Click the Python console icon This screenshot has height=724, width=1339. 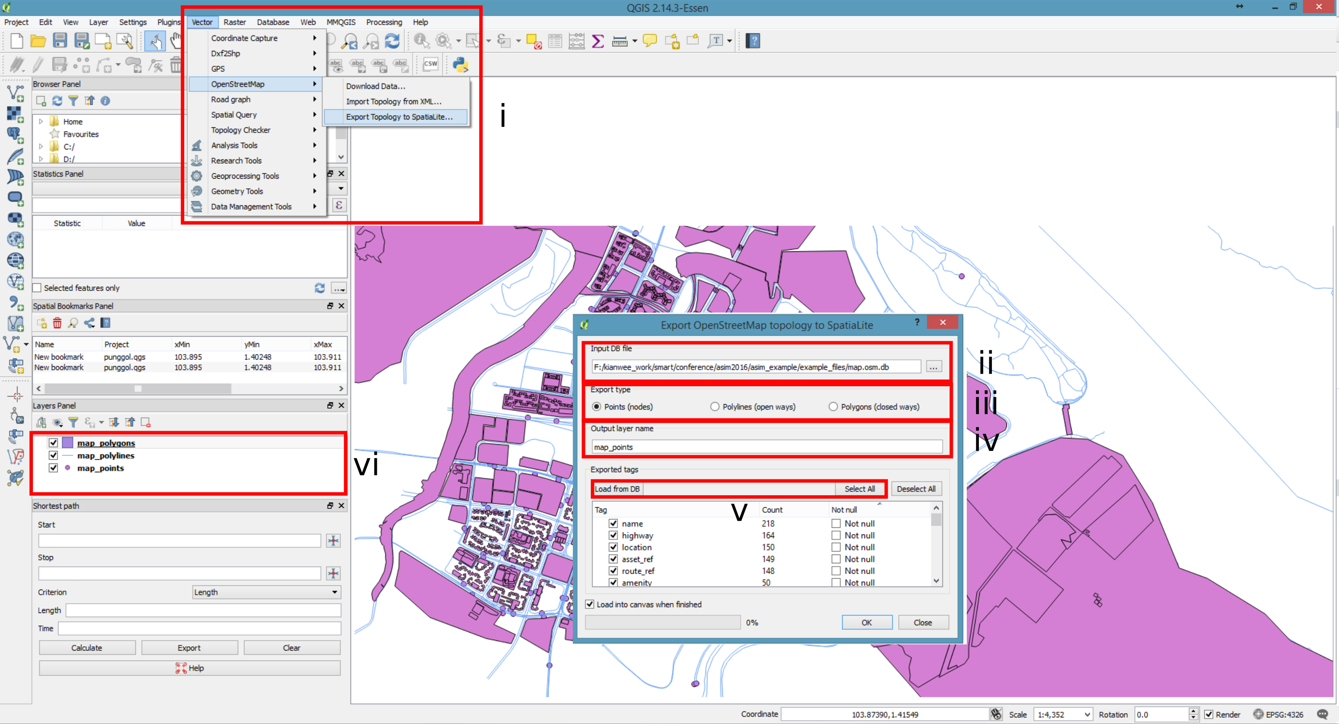[460, 64]
